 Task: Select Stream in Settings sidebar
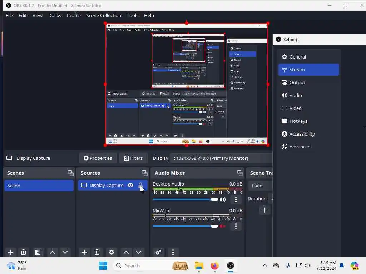[x=308, y=70]
